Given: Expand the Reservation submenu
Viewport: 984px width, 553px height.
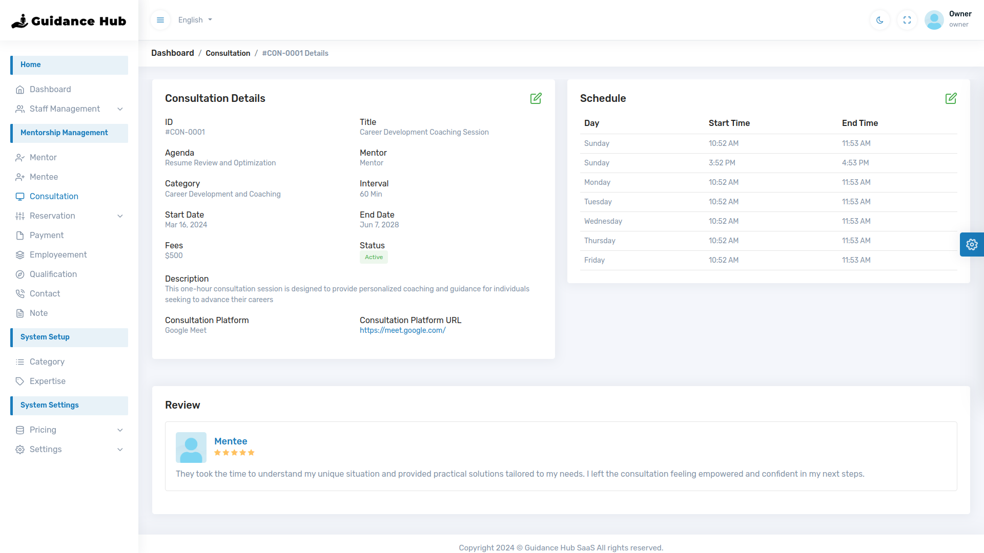Looking at the screenshot, I should click(52, 216).
